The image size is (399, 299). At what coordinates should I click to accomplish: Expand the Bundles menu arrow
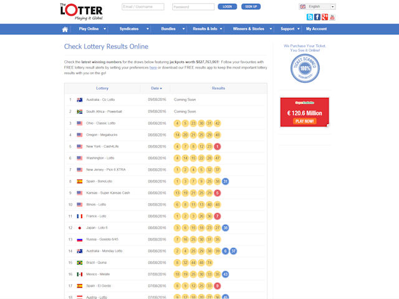pos(183,29)
